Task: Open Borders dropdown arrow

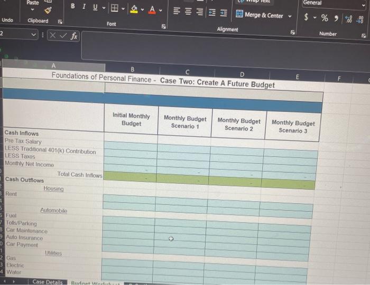Action: [123, 9]
